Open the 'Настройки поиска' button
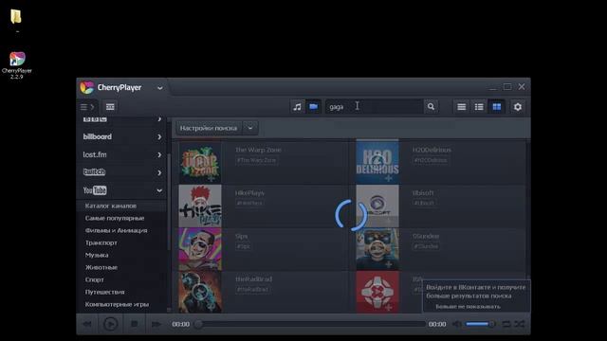The image size is (607, 341). [x=209, y=128]
